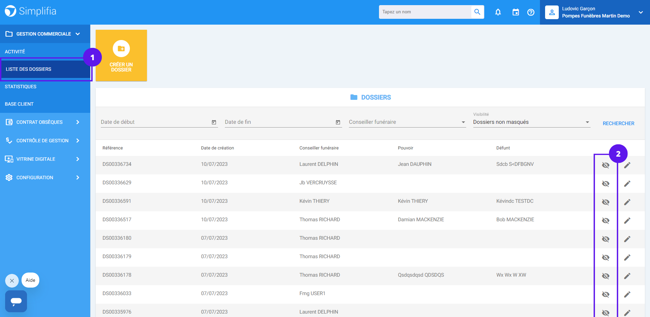Hide dossier DS00336517
This screenshot has width=650, height=317.
point(606,221)
